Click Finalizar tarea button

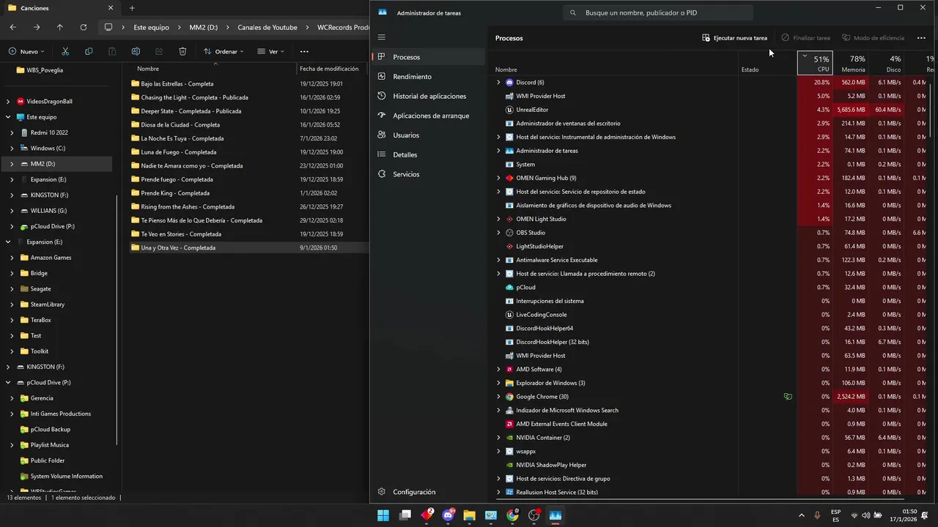(805, 38)
